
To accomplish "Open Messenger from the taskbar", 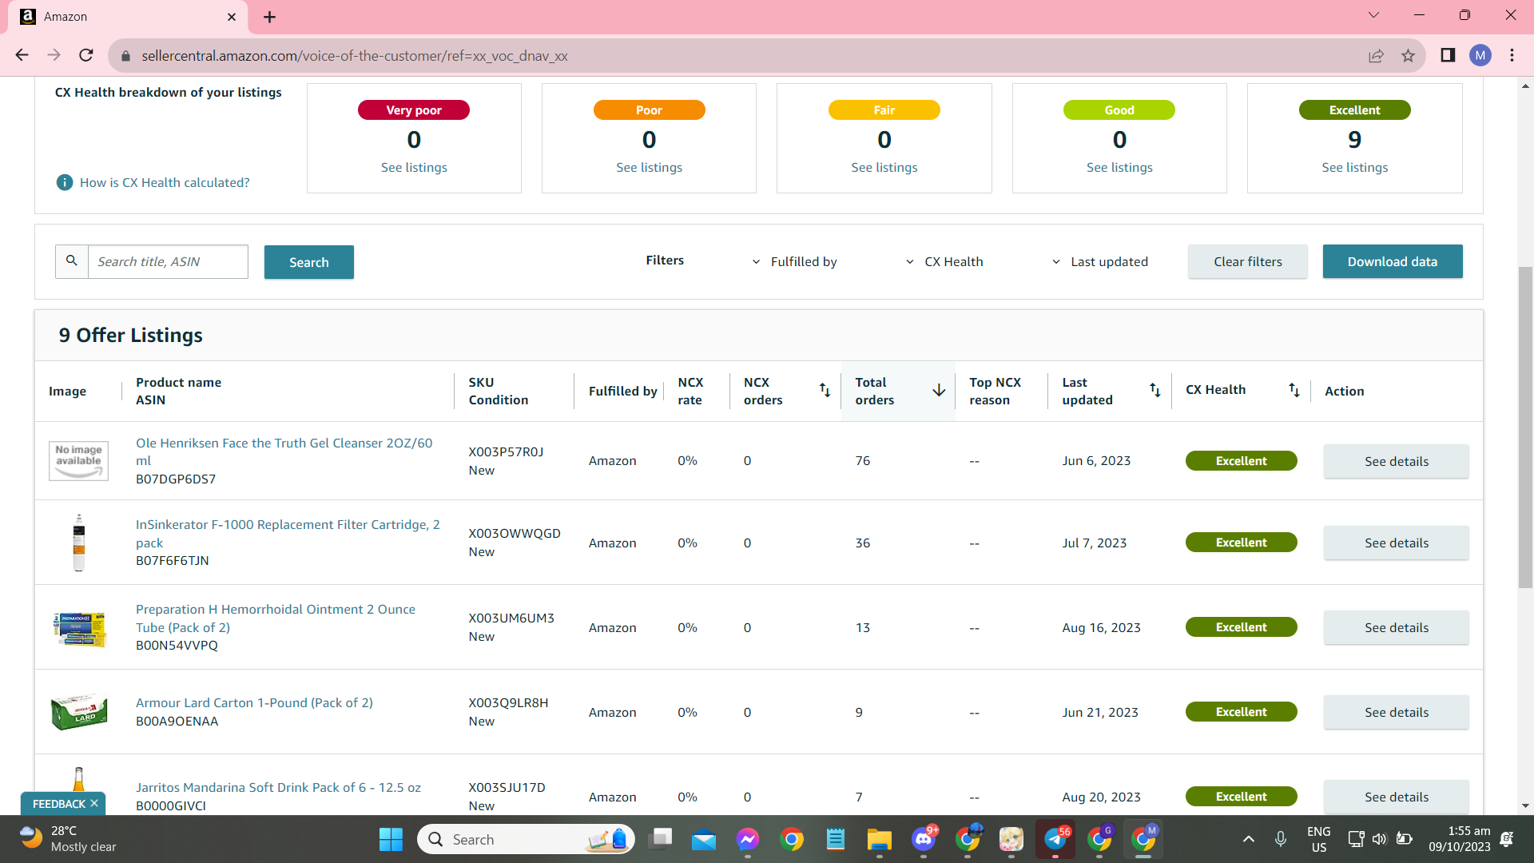I will click(x=748, y=839).
